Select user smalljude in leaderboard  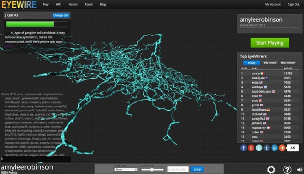point(258,78)
